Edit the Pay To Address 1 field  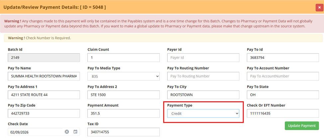pyautogui.click(x=44, y=95)
